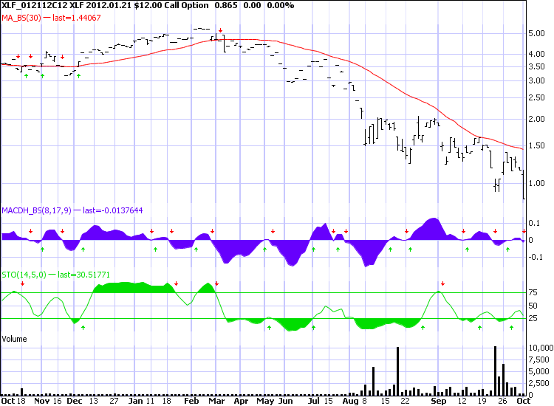Viewport: 554px width, 406px height.
Task: Click the green MACD arrow at May
Action: (x=265, y=250)
